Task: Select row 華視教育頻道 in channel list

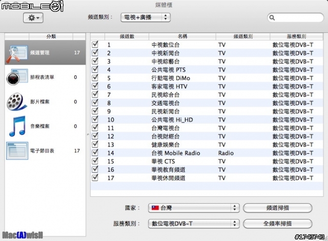Action: pyautogui.click(x=207, y=169)
